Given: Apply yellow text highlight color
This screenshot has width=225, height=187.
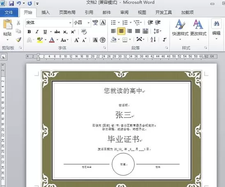Looking at the screenshot, I should 40,40.
